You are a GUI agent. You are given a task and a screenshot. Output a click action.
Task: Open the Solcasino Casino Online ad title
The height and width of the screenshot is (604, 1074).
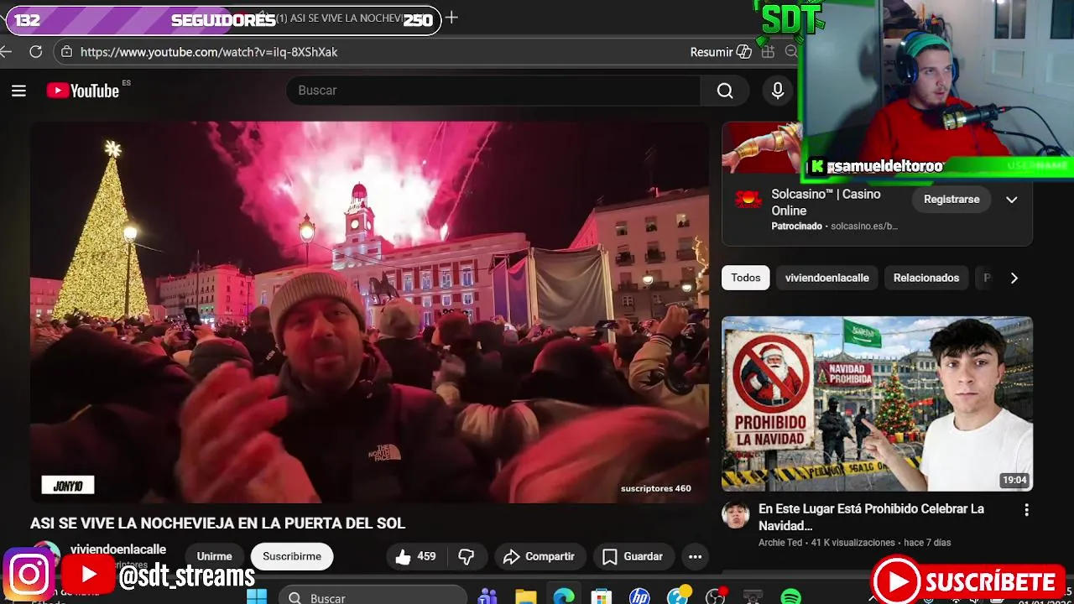826,202
